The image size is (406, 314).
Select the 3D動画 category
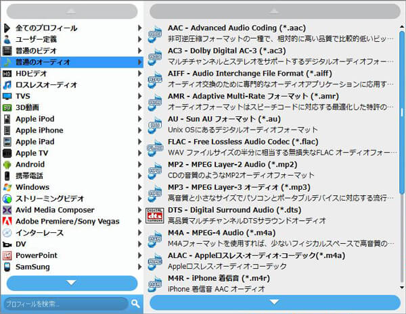pos(72,107)
